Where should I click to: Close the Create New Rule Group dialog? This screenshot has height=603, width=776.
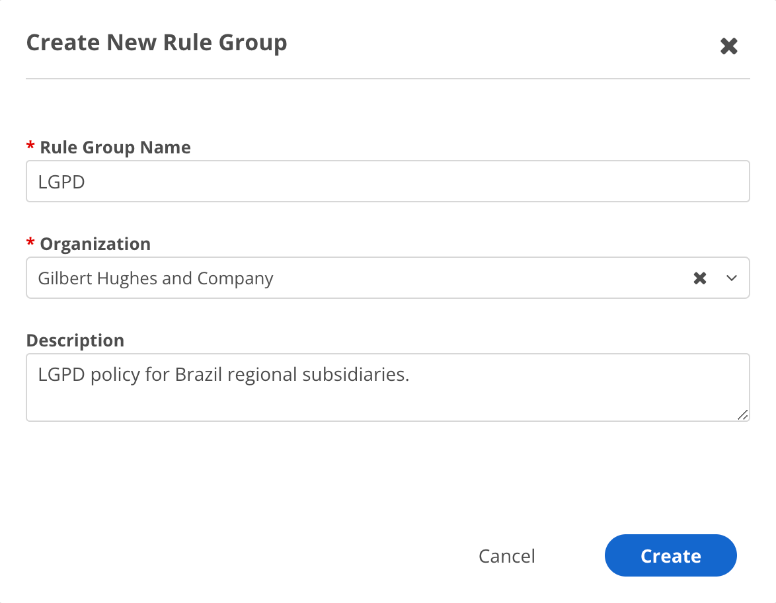pyautogui.click(x=728, y=46)
